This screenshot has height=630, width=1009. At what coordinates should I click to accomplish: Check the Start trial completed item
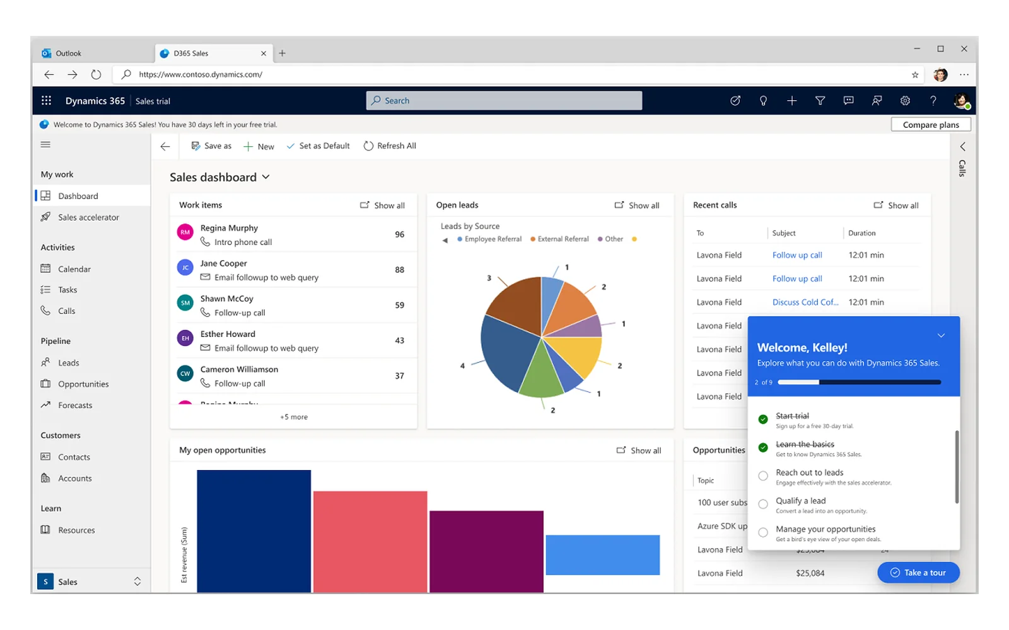(x=763, y=419)
